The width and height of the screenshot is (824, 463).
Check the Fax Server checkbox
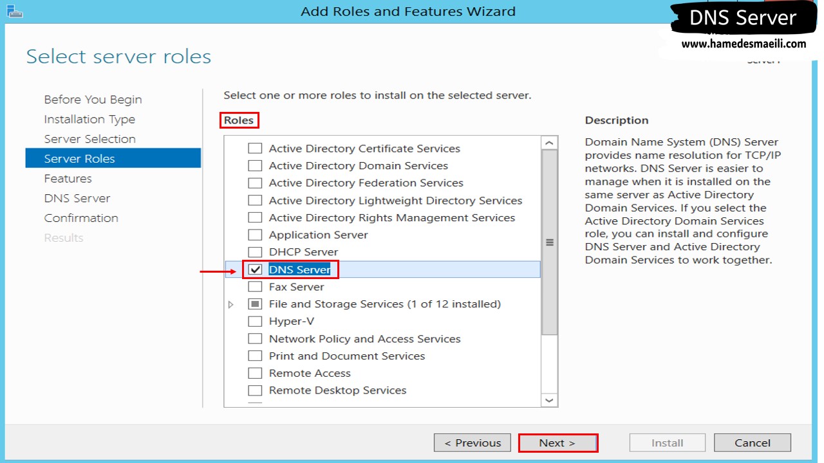tap(256, 287)
